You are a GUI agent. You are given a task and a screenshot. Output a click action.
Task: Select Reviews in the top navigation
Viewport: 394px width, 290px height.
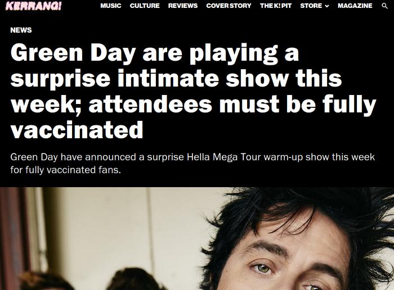tap(183, 6)
